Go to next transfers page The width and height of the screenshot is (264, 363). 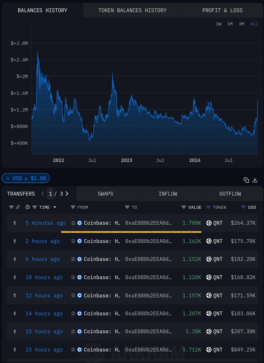[67, 193]
